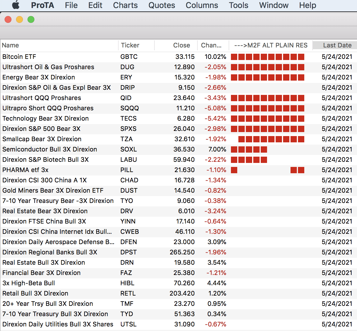Select Financial Bear 3X Direxion row
Viewport: 357px width, 331px height.
pos(178,273)
